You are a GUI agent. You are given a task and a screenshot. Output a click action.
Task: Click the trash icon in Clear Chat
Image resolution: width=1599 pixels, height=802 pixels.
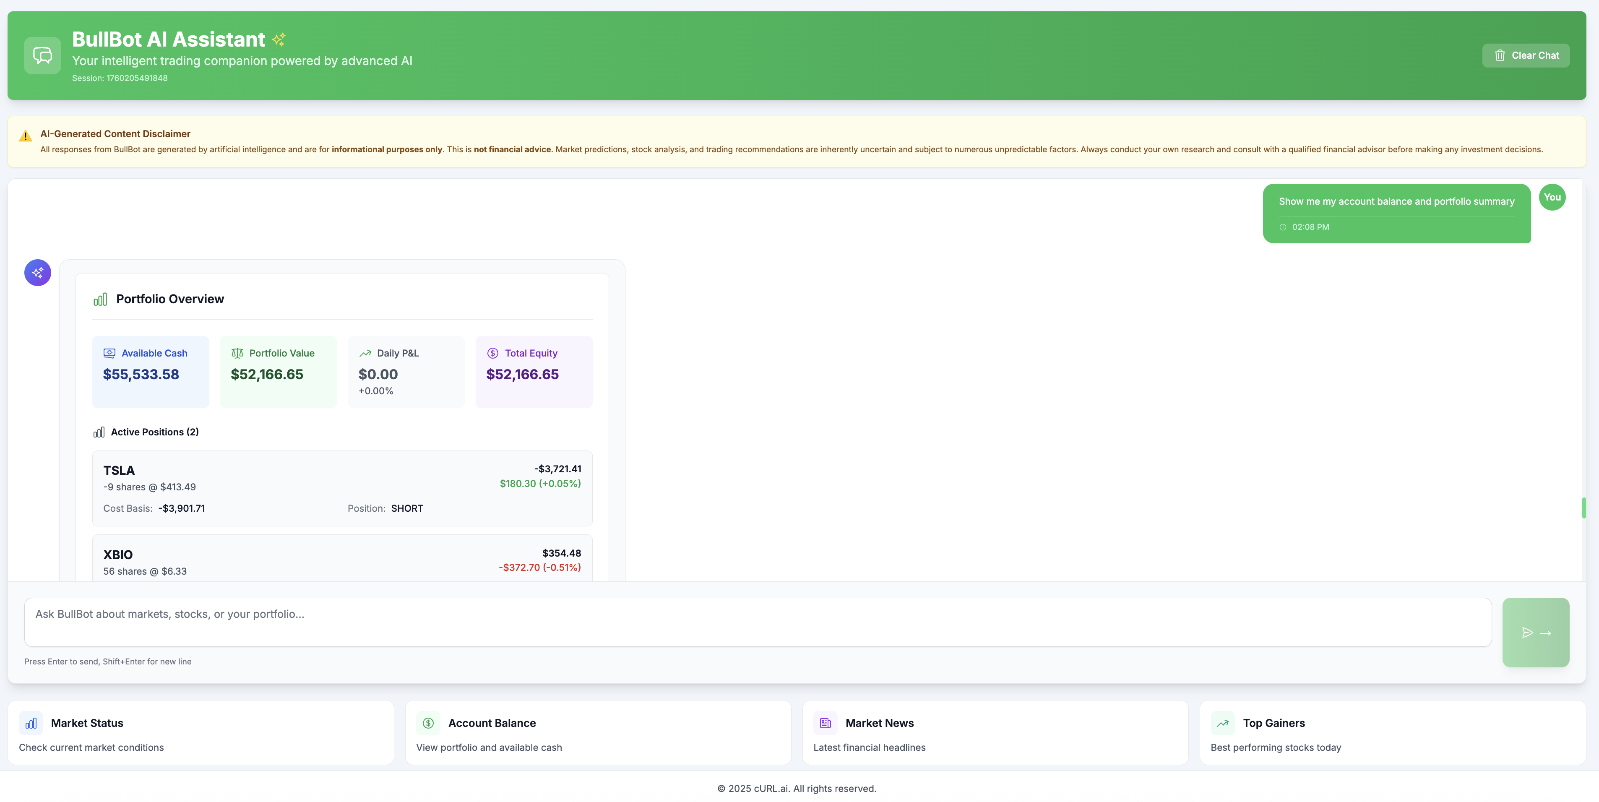point(1500,55)
